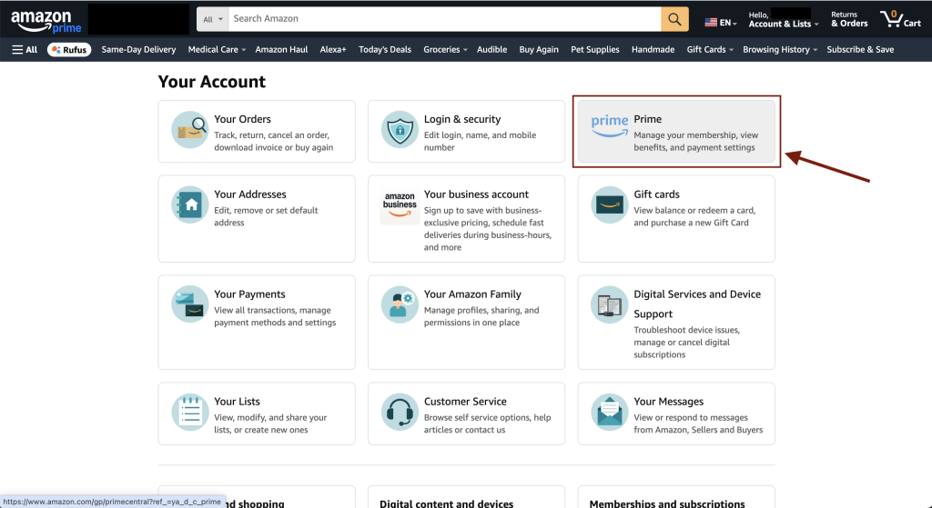Open the Your business account heading
Screen dimensions: 932x508
point(476,194)
